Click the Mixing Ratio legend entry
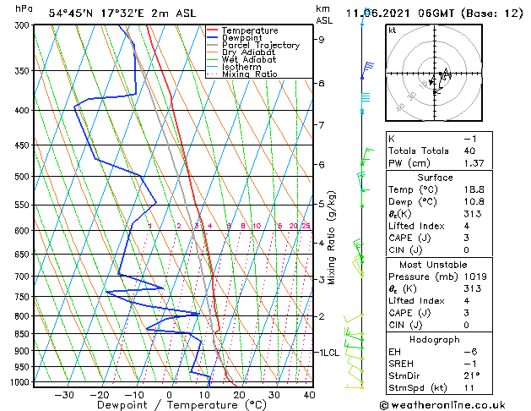Screen dimensions: 531x411 coord(242,74)
